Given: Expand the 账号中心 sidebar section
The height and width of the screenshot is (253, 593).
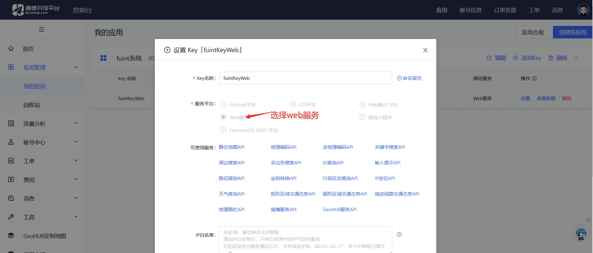Looking at the screenshot, I should coord(42,142).
